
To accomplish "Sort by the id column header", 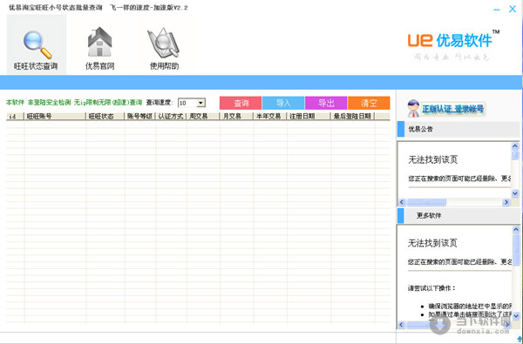I will point(15,117).
